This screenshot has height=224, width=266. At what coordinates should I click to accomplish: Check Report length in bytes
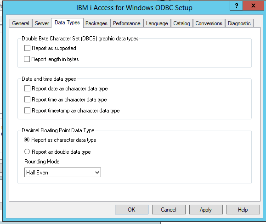27,59
